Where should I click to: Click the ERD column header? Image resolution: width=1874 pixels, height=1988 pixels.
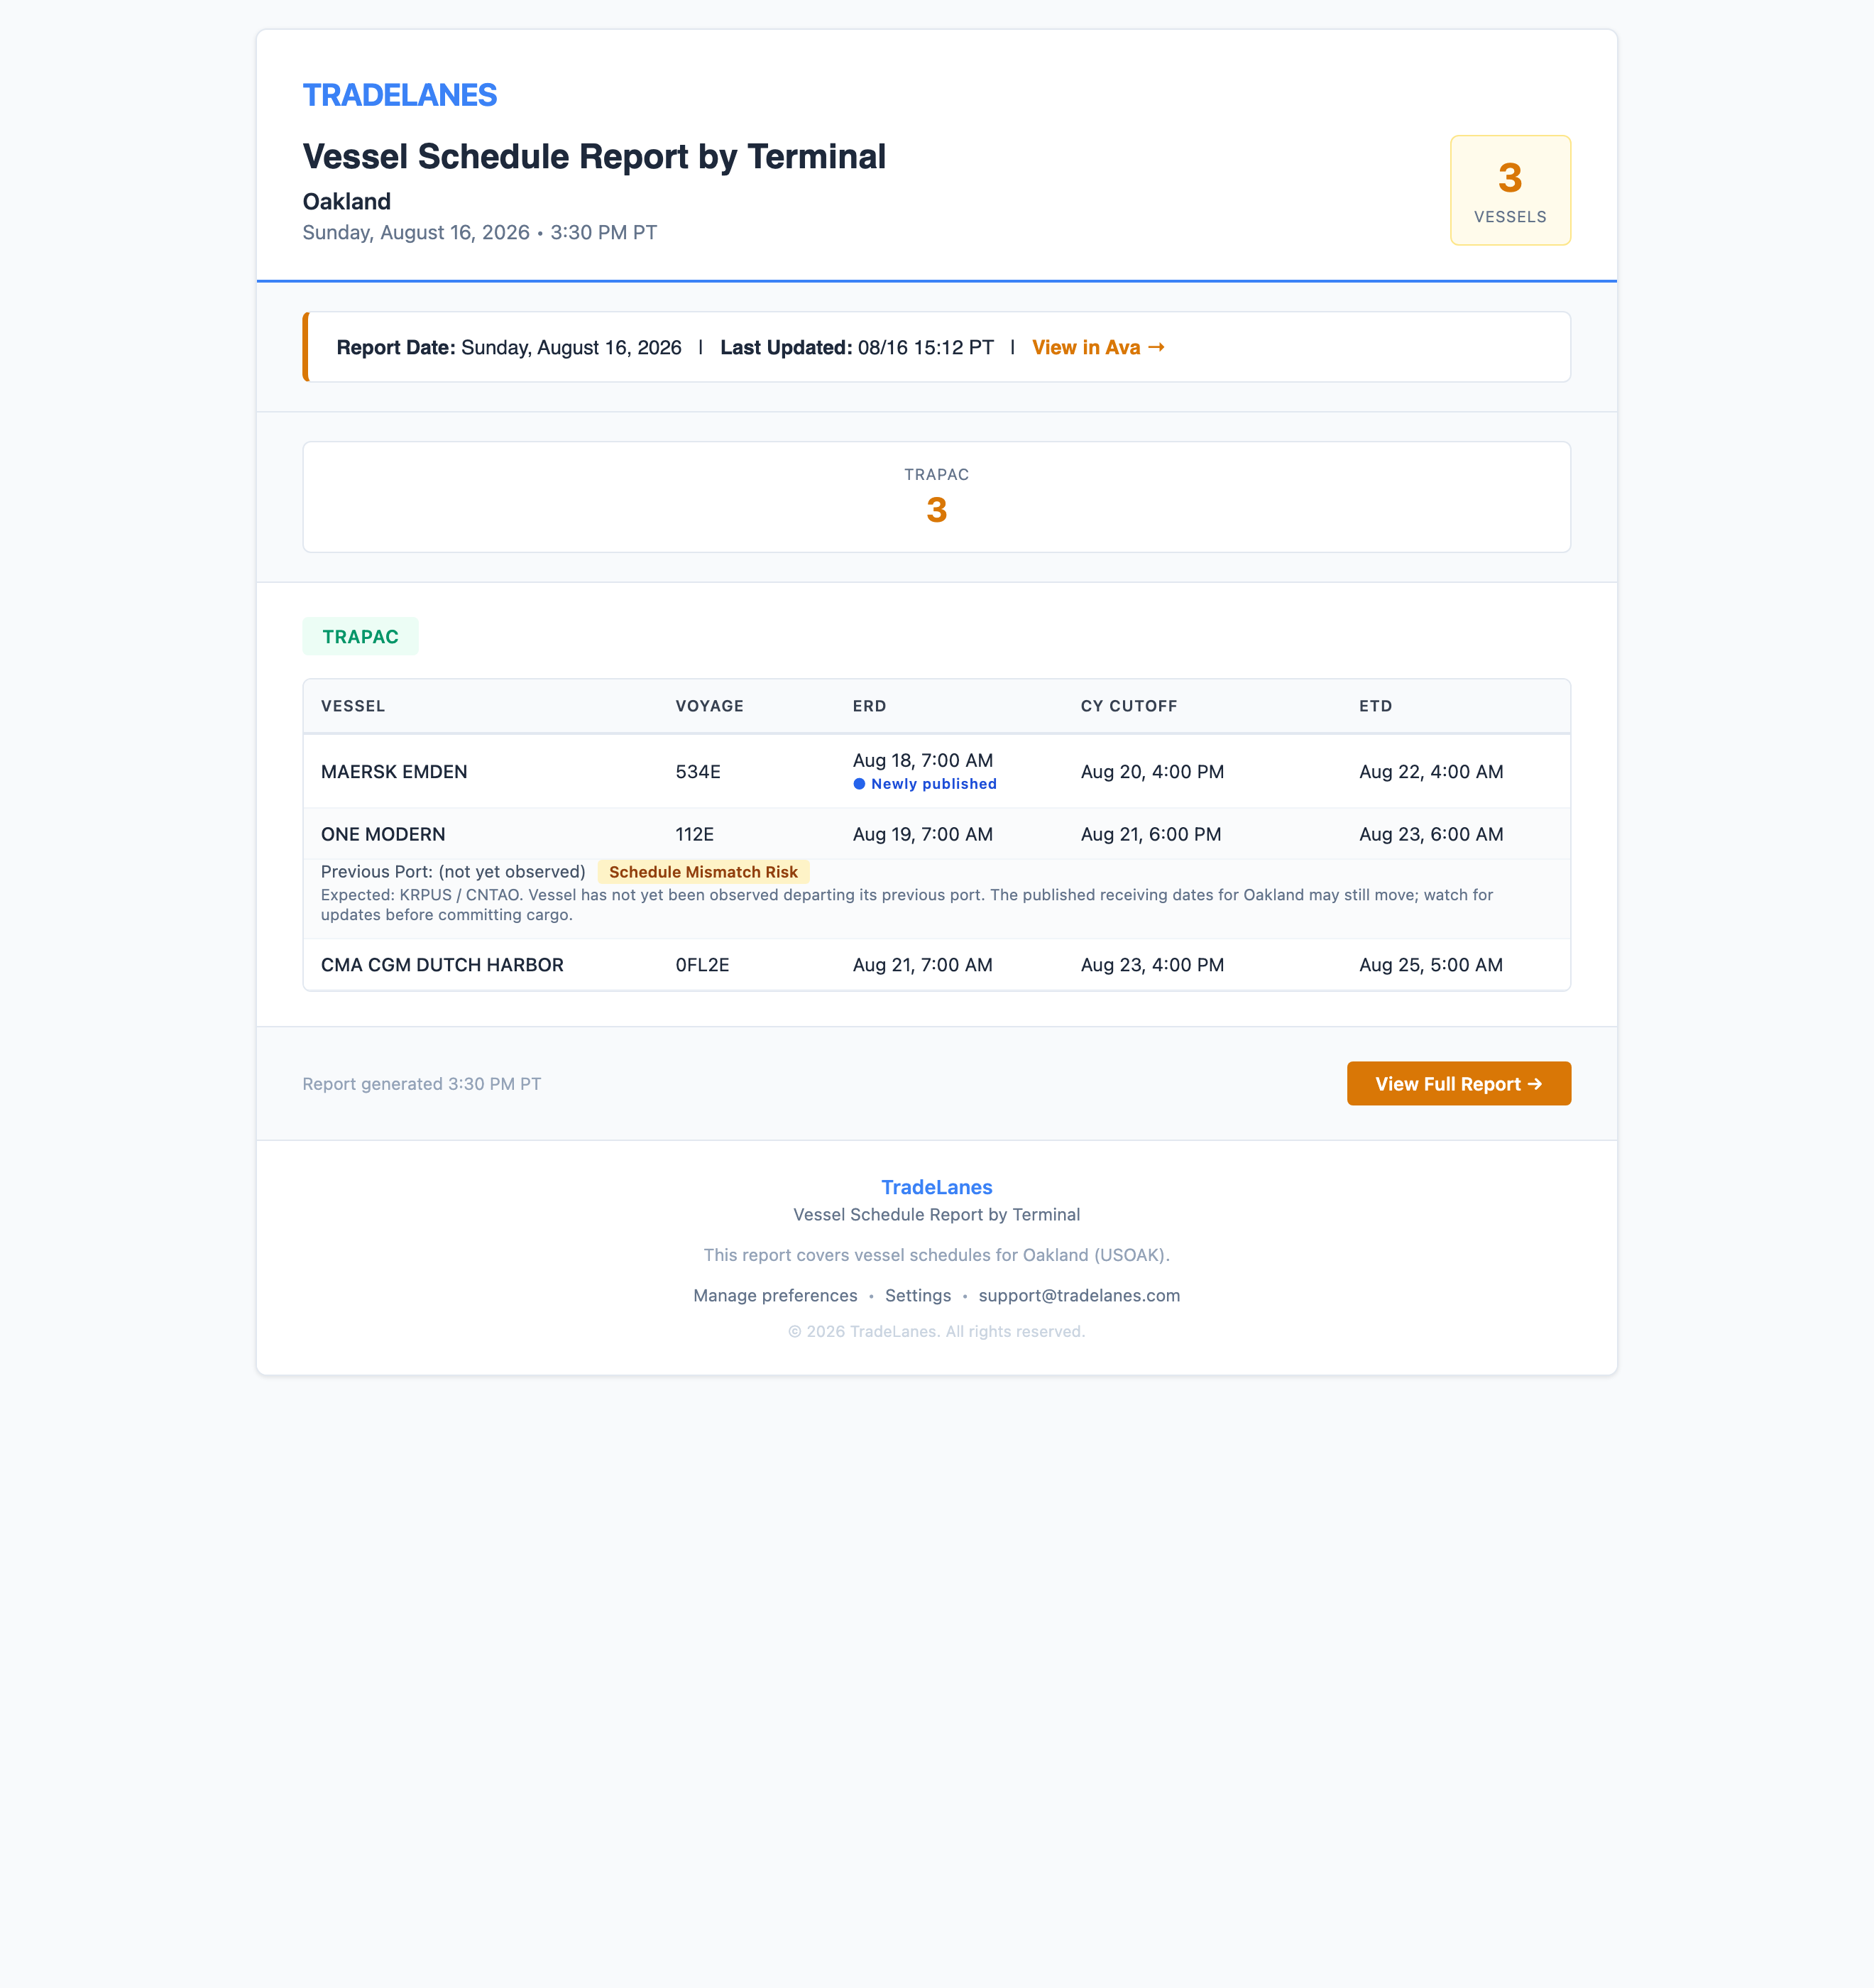[869, 706]
